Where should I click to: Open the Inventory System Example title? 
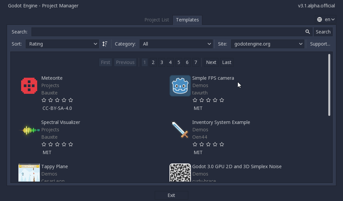click(x=221, y=122)
